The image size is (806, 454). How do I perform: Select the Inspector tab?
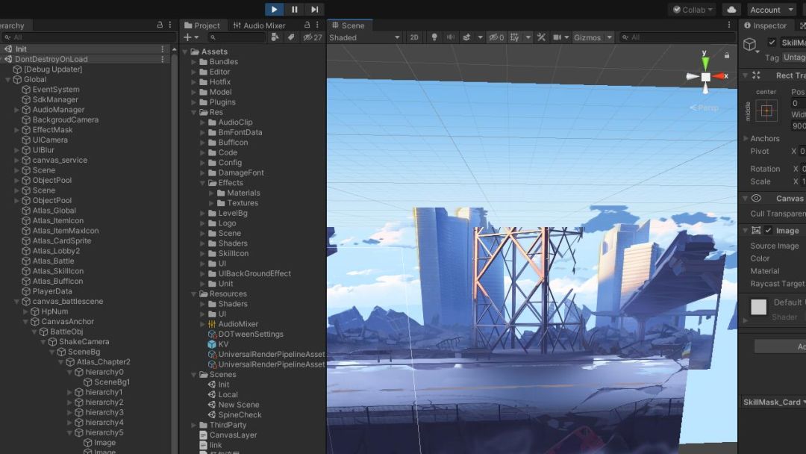pos(764,25)
